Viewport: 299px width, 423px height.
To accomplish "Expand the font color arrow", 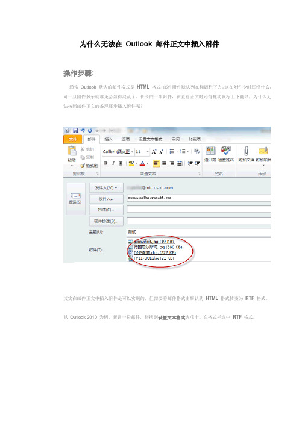I will tap(148, 163).
